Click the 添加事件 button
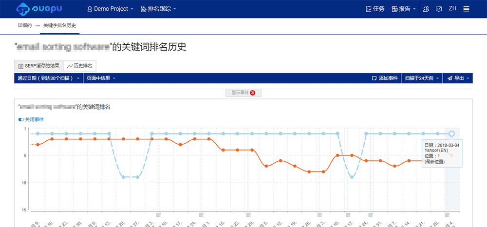Viewport: 487px width, 227px height. coord(385,78)
